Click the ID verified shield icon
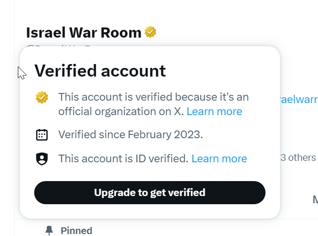This screenshot has height=236, width=318. click(x=42, y=159)
